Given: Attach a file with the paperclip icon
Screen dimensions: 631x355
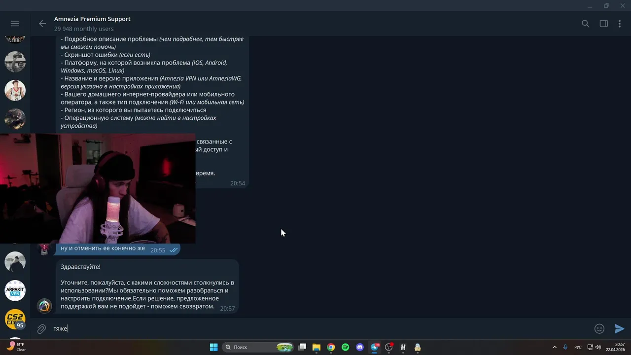Looking at the screenshot, I should coord(42,329).
